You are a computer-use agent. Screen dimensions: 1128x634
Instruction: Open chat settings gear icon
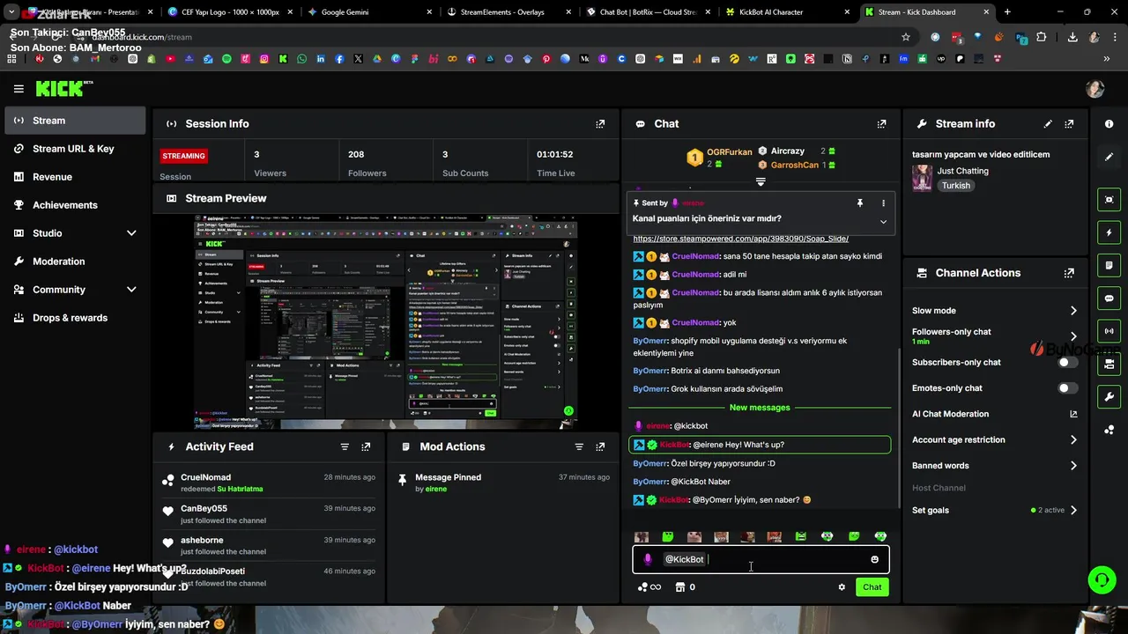(842, 587)
